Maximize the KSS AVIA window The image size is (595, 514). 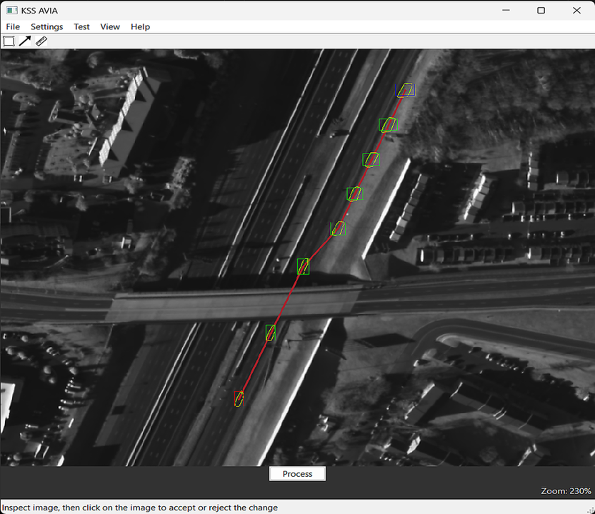click(541, 10)
